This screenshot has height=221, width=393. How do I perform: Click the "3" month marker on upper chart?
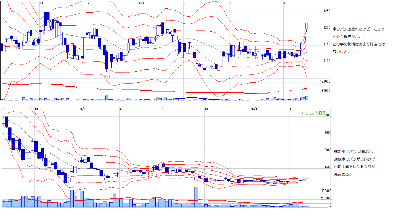coord(231,3)
